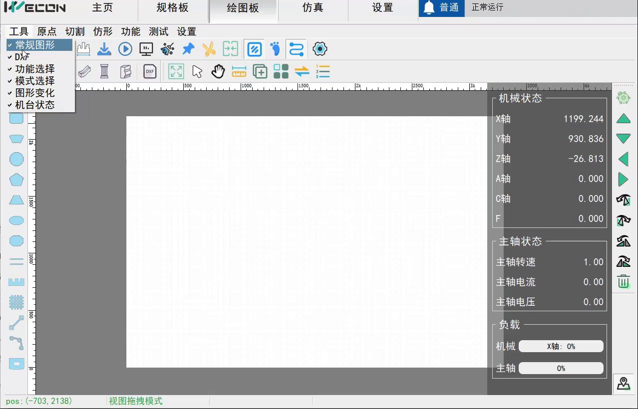Select the hand pan tool

coord(218,71)
